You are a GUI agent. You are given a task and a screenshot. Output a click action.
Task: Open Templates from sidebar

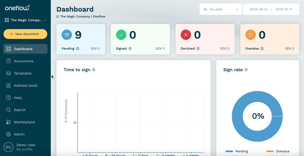(25, 73)
